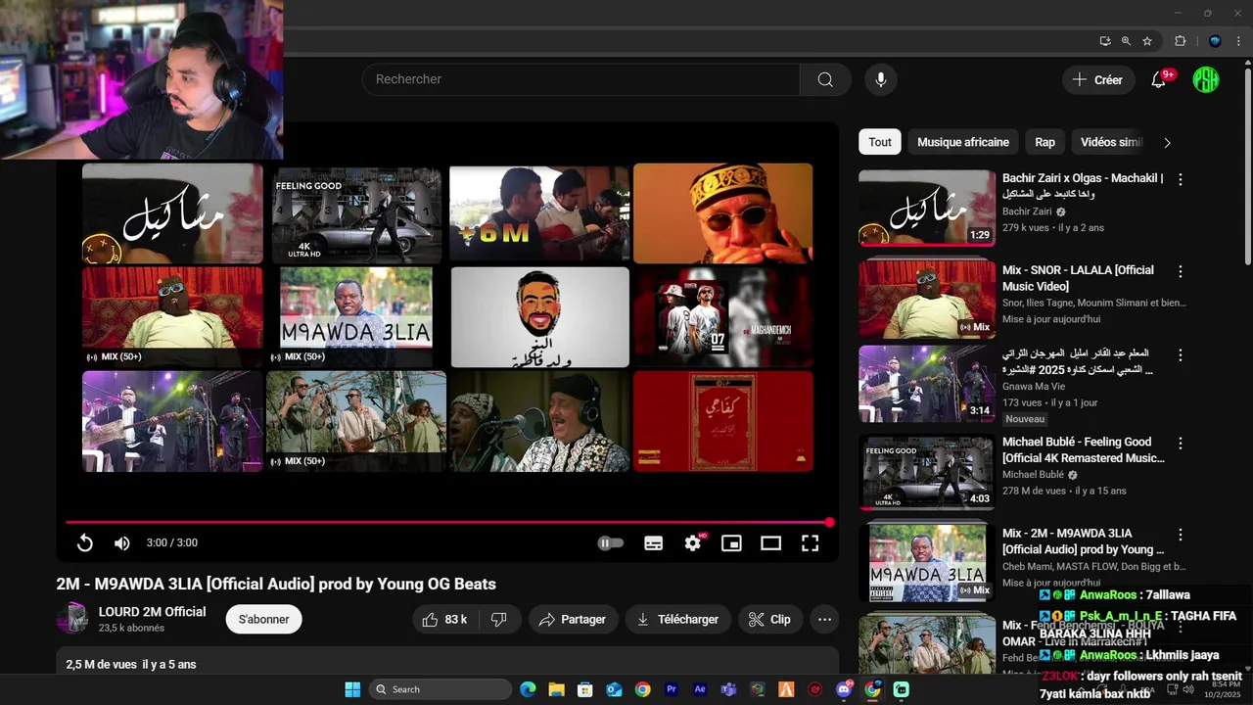The image size is (1253, 705).
Task: Click the Gnawa Ma Vie channel name
Action: 1036,387
